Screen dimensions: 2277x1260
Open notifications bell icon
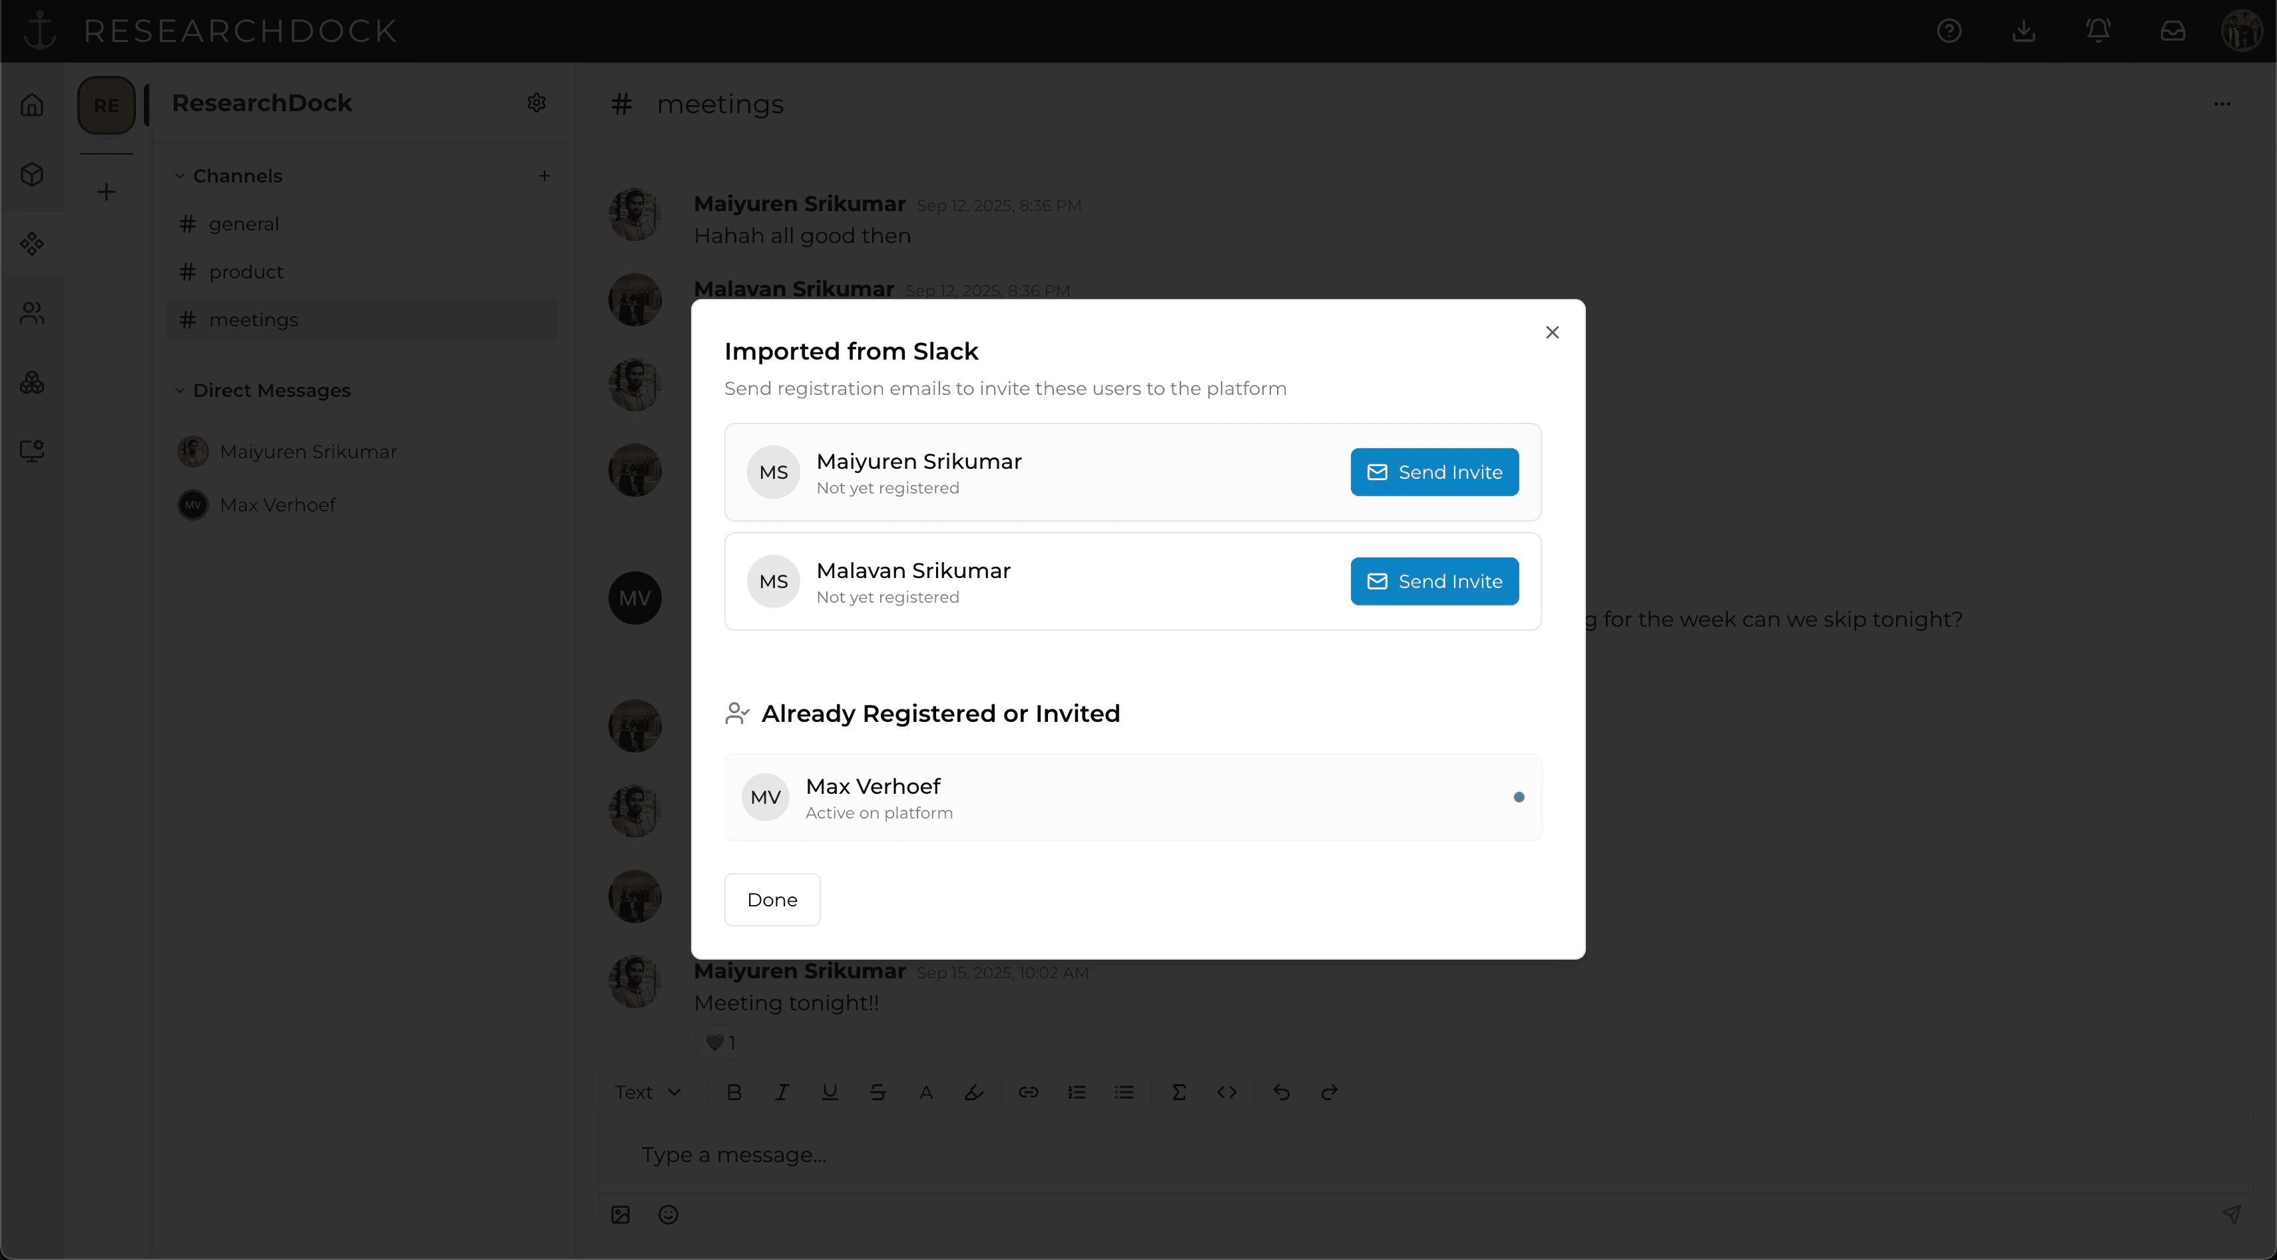[x=2099, y=31]
